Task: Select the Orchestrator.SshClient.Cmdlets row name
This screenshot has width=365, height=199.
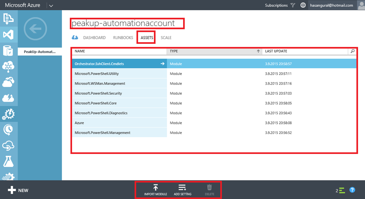Action: point(99,64)
